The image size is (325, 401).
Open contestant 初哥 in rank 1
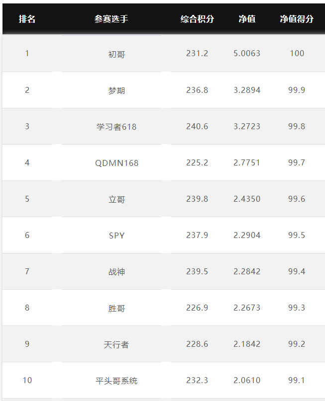point(116,54)
